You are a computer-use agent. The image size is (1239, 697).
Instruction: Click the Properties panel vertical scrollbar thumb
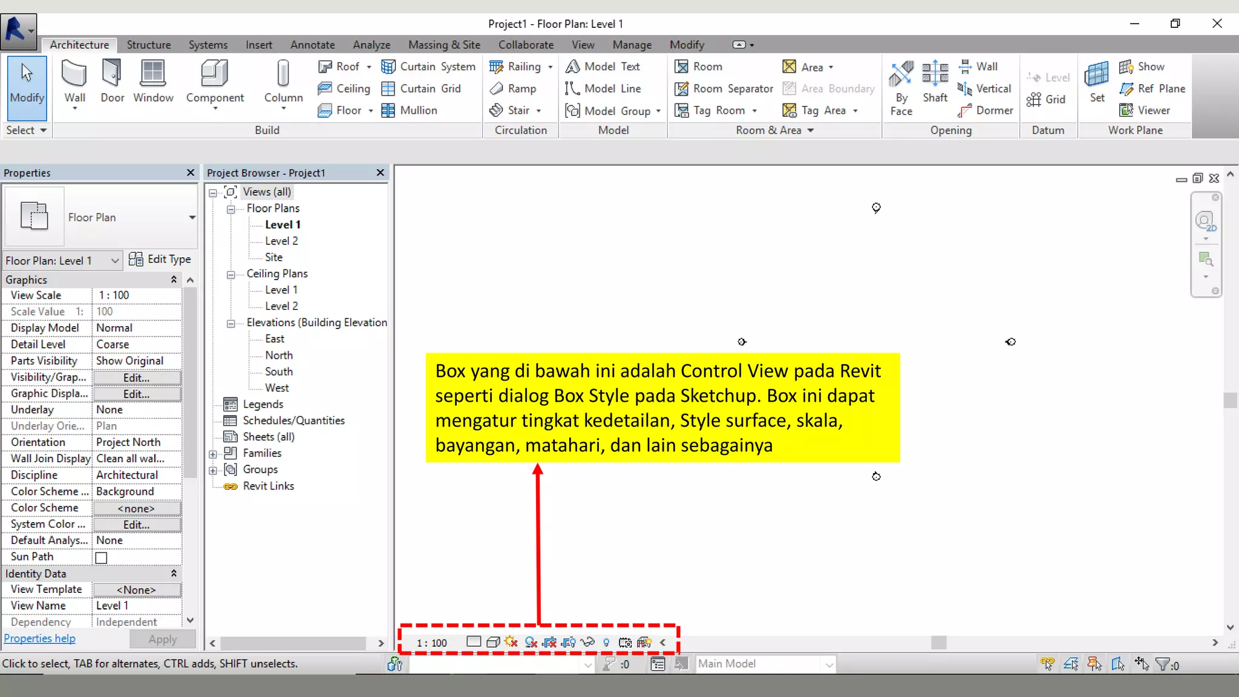point(190,381)
